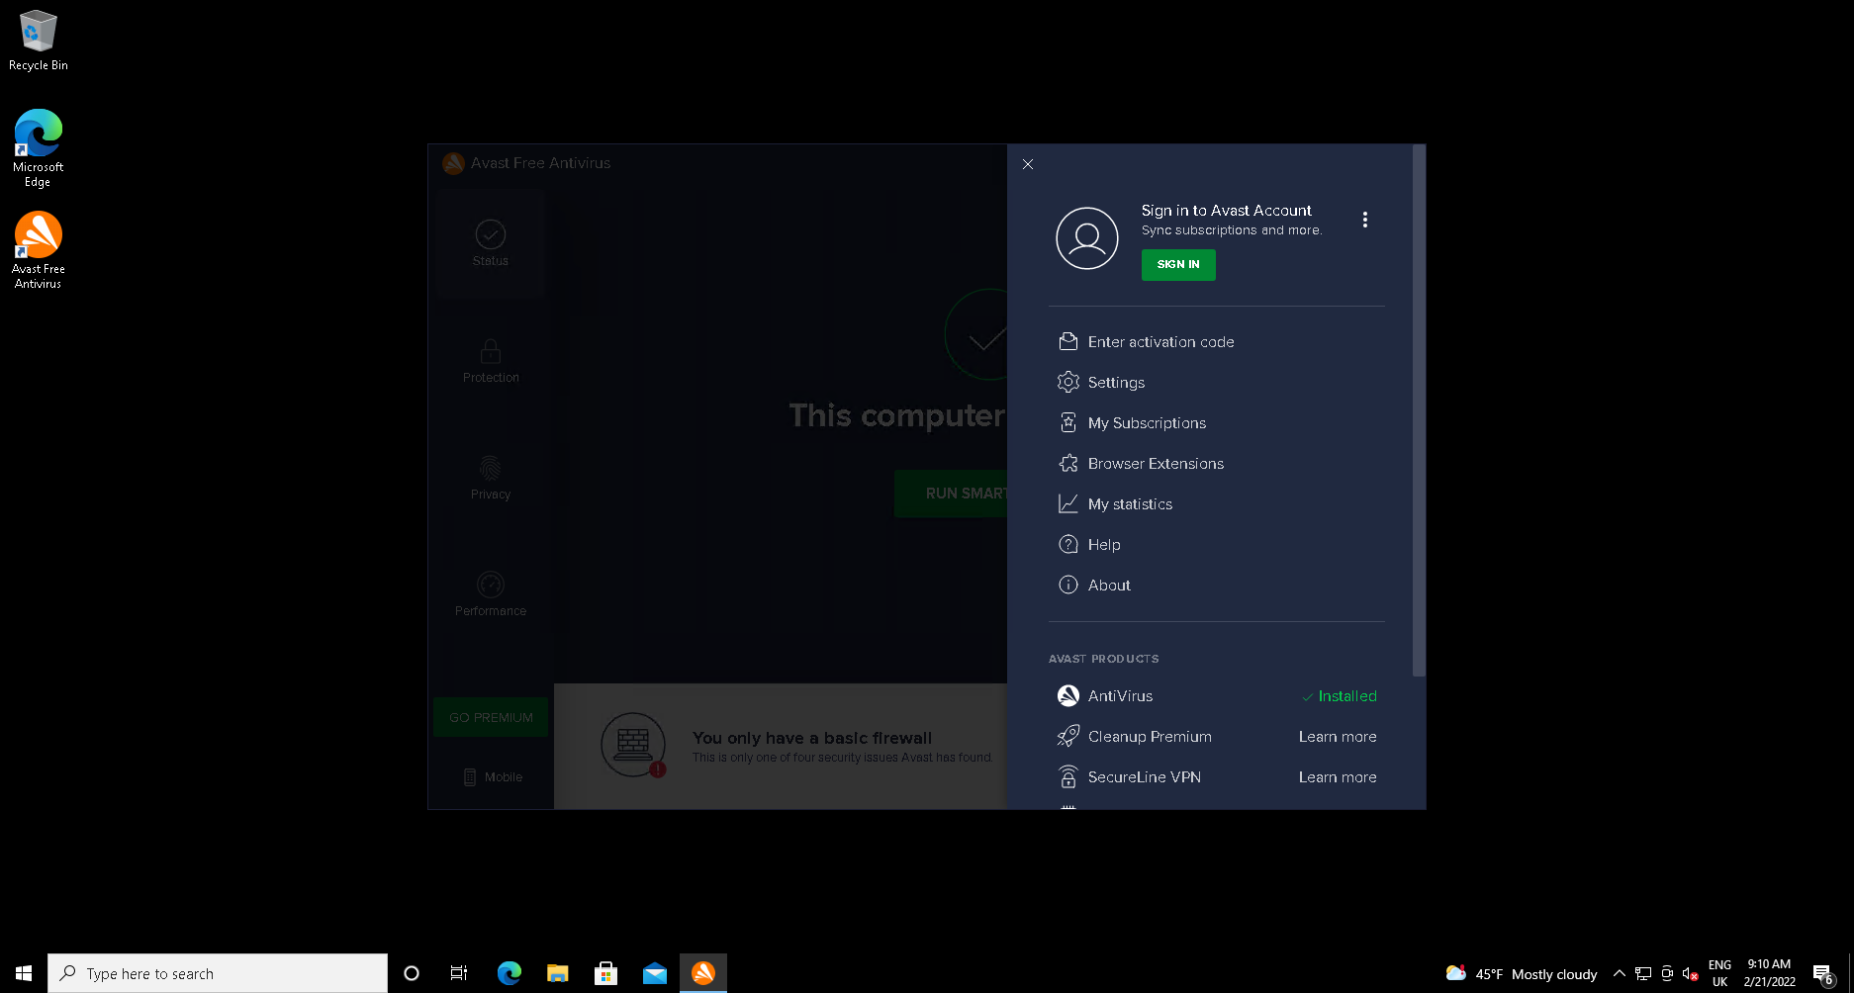The image size is (1854, 993).
Task: Click the RUN SMART scan button
Action: [x=951, y=493]
